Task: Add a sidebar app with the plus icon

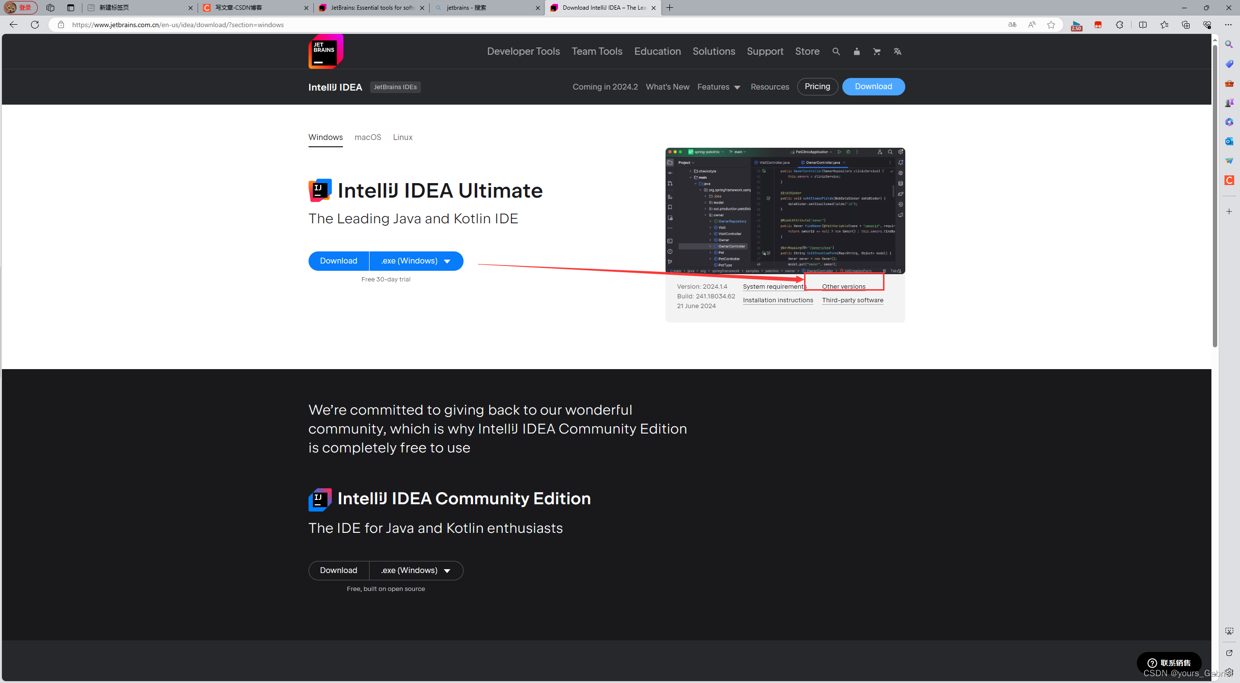Action: coord(1229,212)
